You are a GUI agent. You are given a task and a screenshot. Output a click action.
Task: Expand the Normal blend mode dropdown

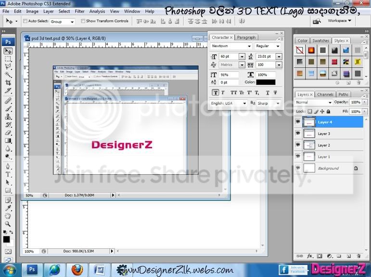[313, 102]
